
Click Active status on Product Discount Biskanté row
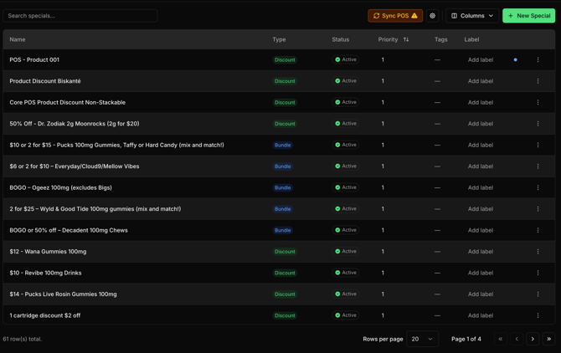click(x=346, y=81)
